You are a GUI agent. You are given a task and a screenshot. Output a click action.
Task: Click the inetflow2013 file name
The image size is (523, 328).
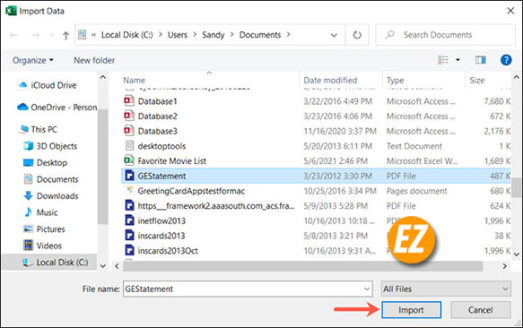tap(161, 220)
